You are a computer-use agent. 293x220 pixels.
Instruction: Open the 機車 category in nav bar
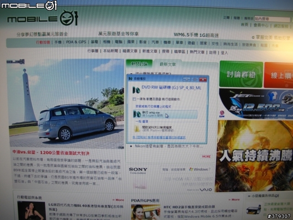tap(167, 43)
